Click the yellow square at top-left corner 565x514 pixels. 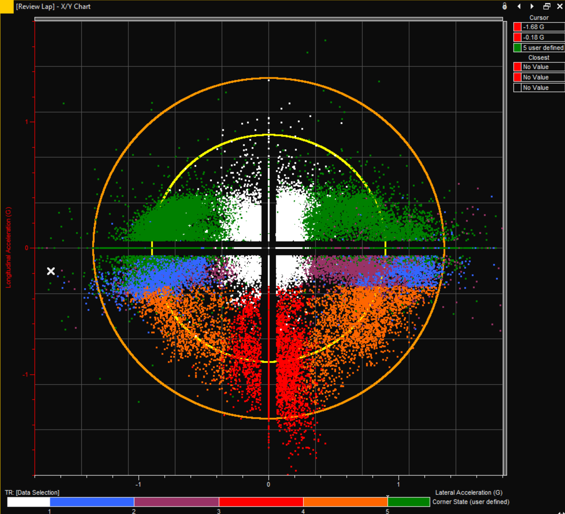[7, 7]
